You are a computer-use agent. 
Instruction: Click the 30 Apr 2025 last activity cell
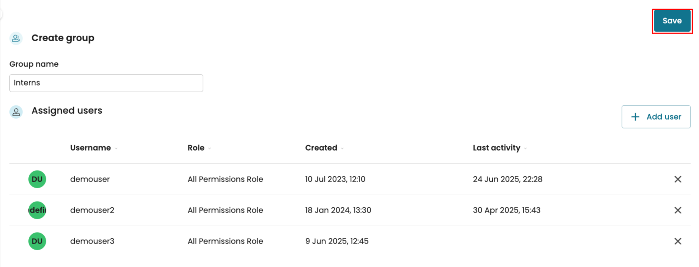coord(507,210)
